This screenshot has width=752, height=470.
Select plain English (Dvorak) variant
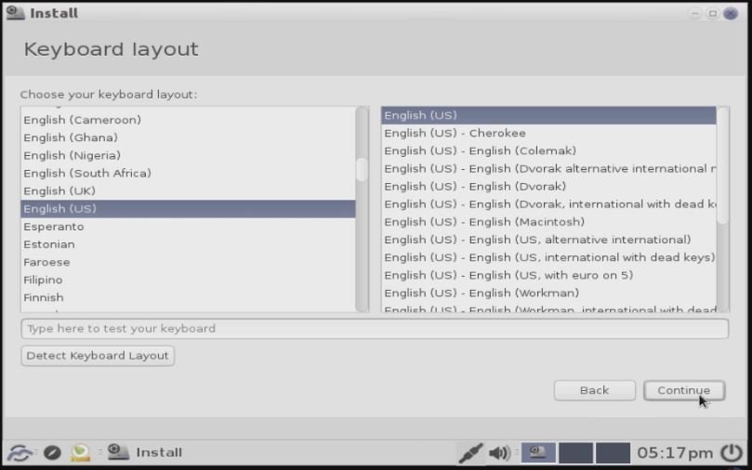tap(548, 187)
